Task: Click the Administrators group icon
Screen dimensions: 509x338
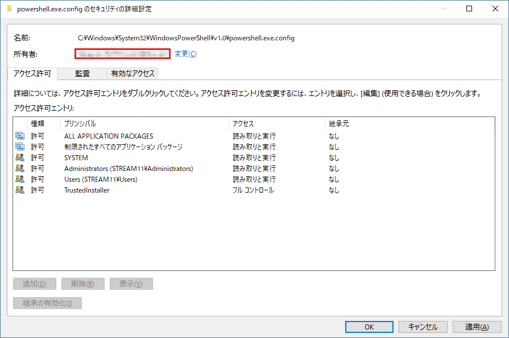Action: pyautogui.click(x=20, y=169)
